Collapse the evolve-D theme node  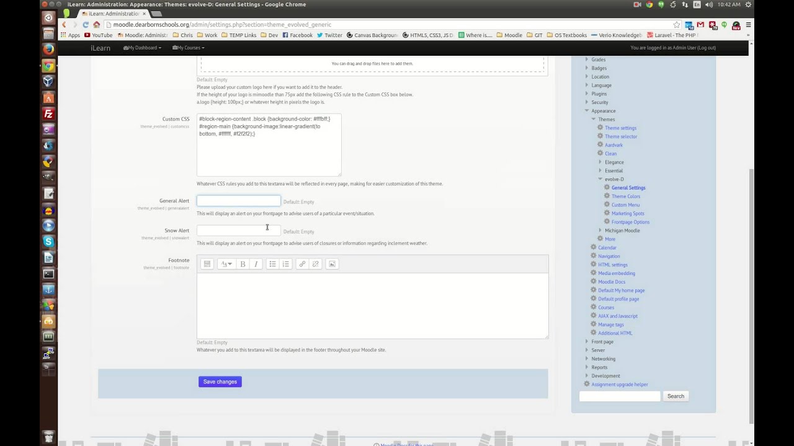pyautogui.click(x=600, y=179)
